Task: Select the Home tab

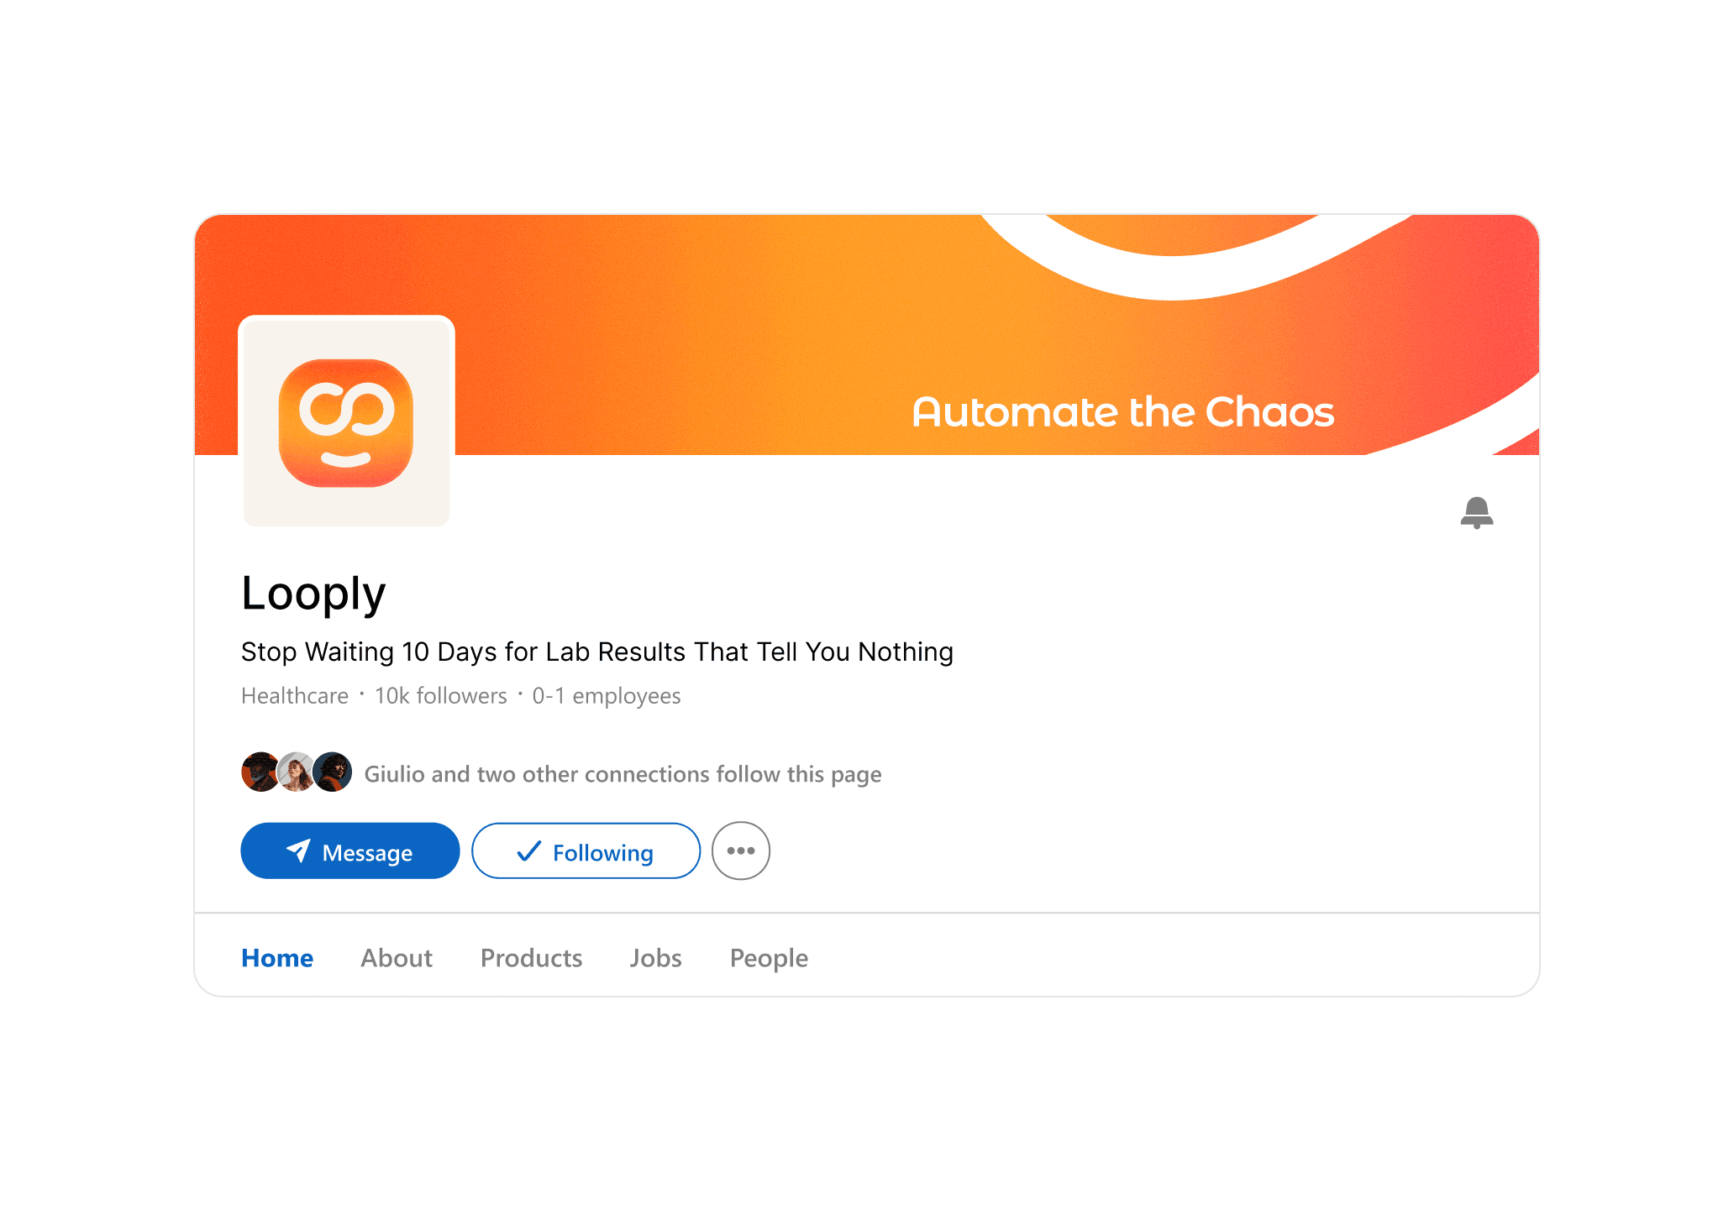Action: click(277, 958)
